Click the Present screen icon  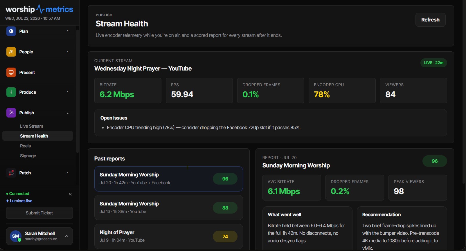(x=11, y=72)
